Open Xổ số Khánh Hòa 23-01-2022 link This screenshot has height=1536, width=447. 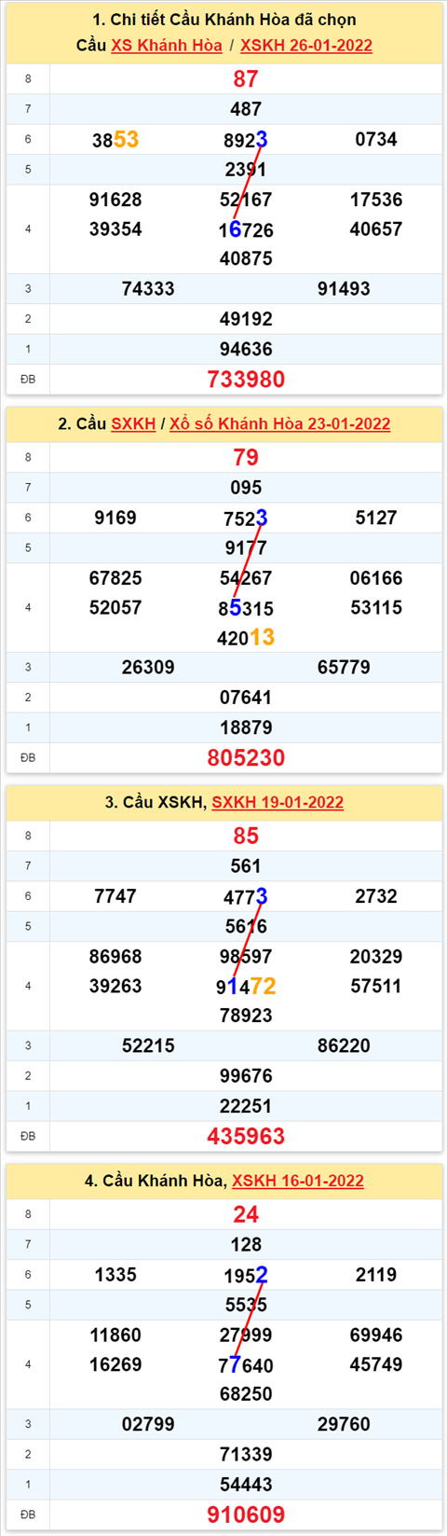click(279, 423)
